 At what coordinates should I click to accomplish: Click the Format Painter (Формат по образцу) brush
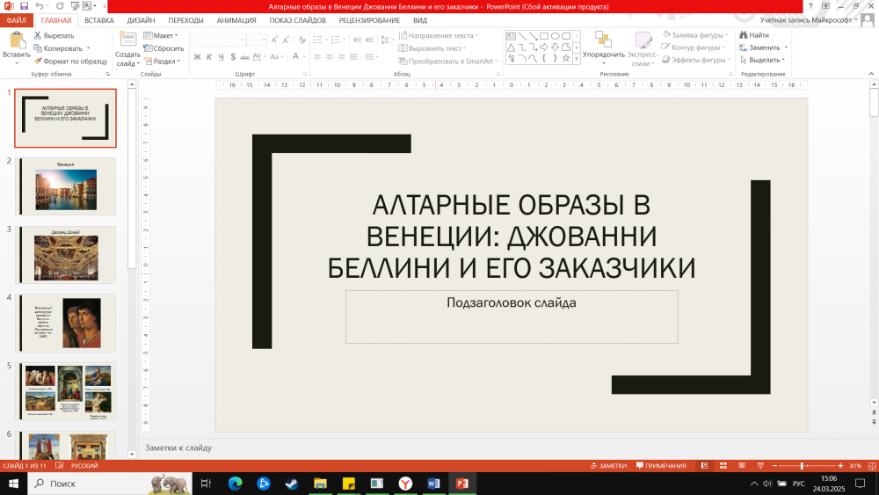click(x=70, y=61)
